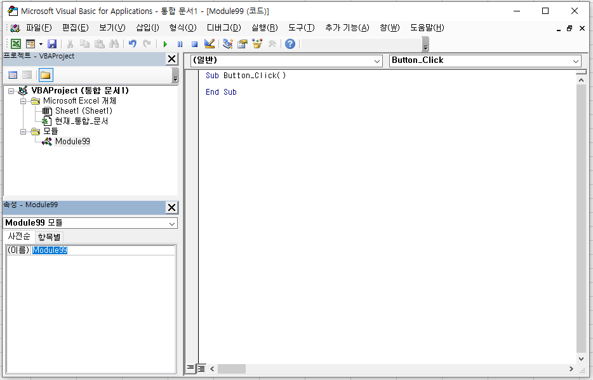The height and width of the screenshot is (380, 593).
Task: Click the Sub Button_Click() code line
Action: [246, 76]
